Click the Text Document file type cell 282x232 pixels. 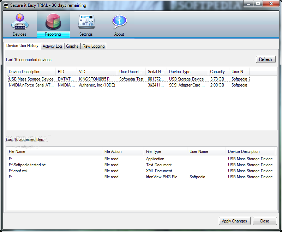(159, 165)
